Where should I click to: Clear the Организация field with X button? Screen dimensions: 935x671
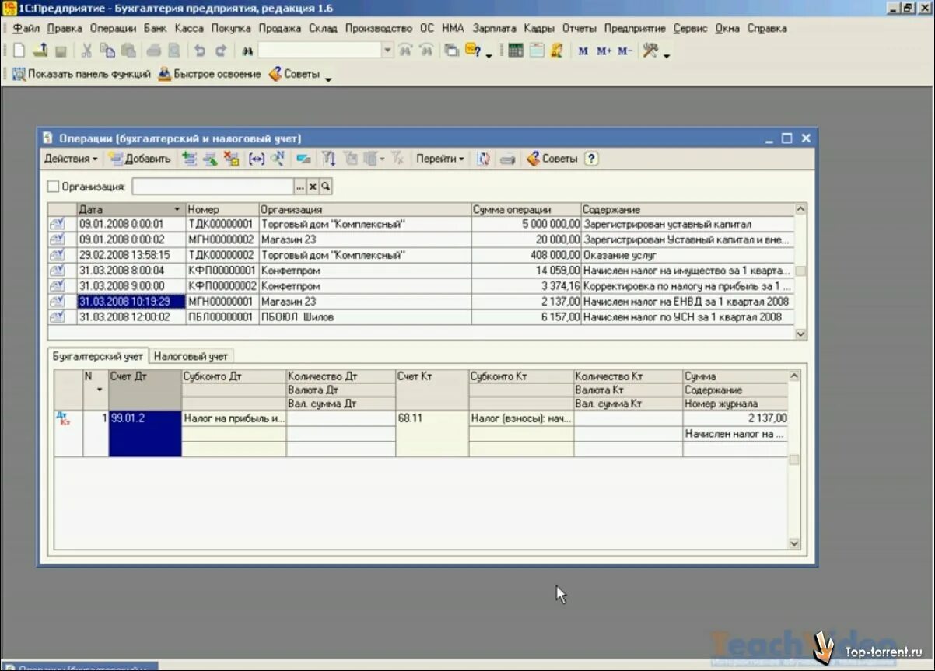pos(313,187)
